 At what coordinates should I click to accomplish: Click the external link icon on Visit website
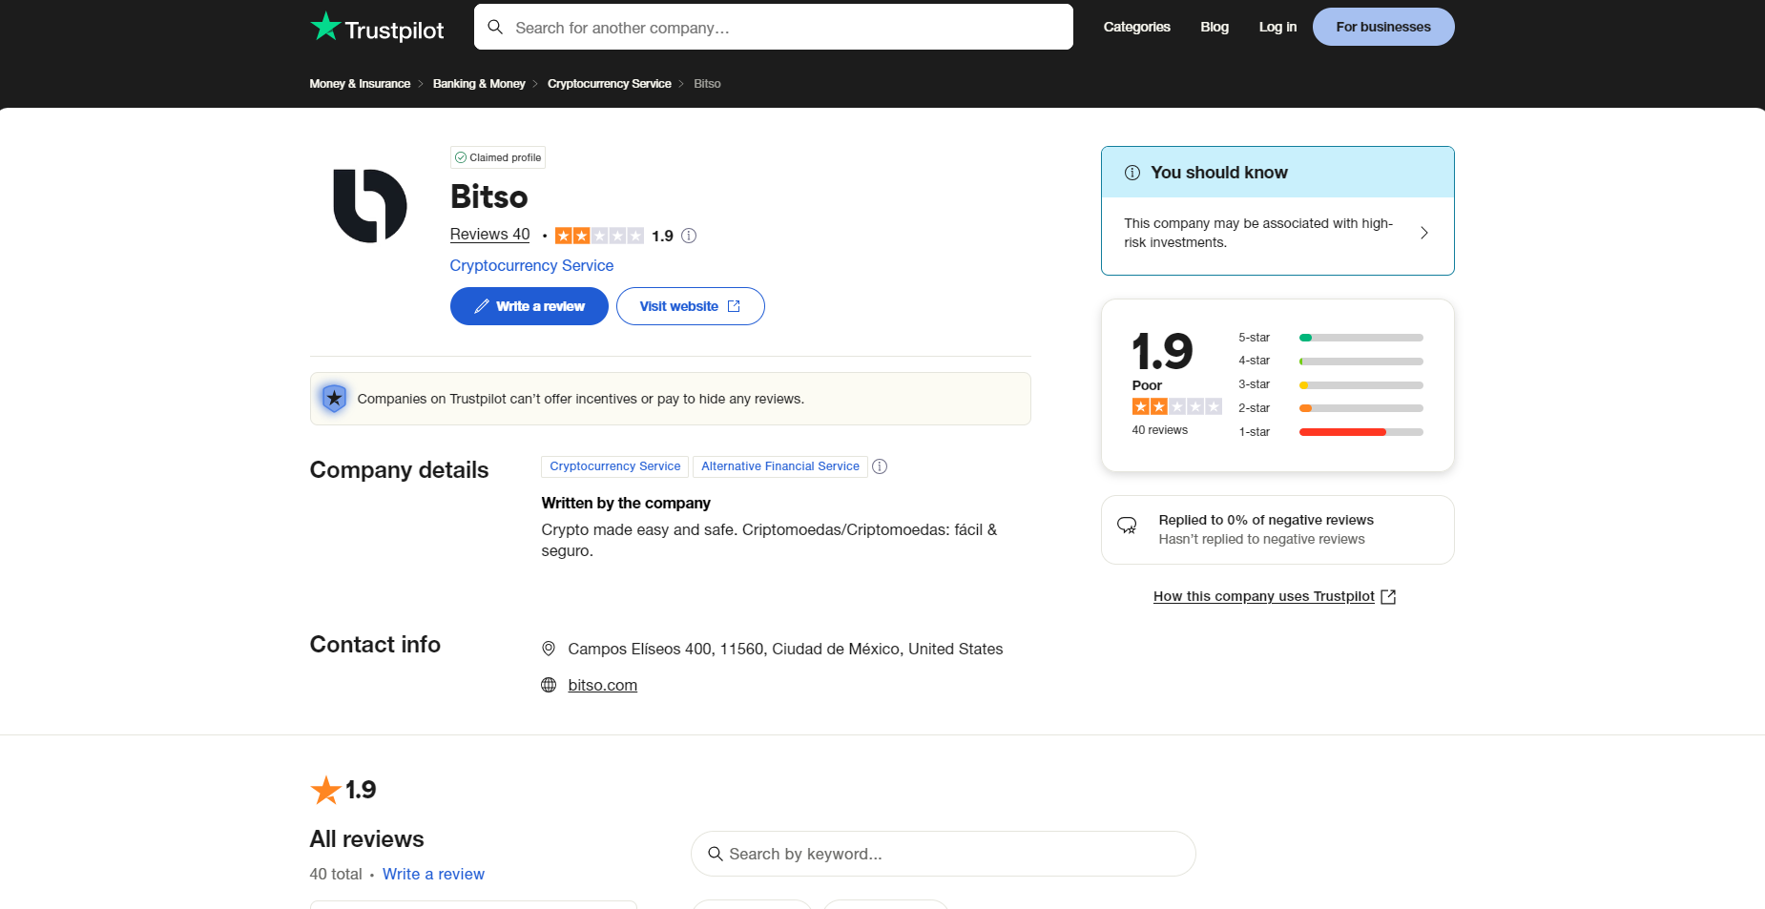734,306
